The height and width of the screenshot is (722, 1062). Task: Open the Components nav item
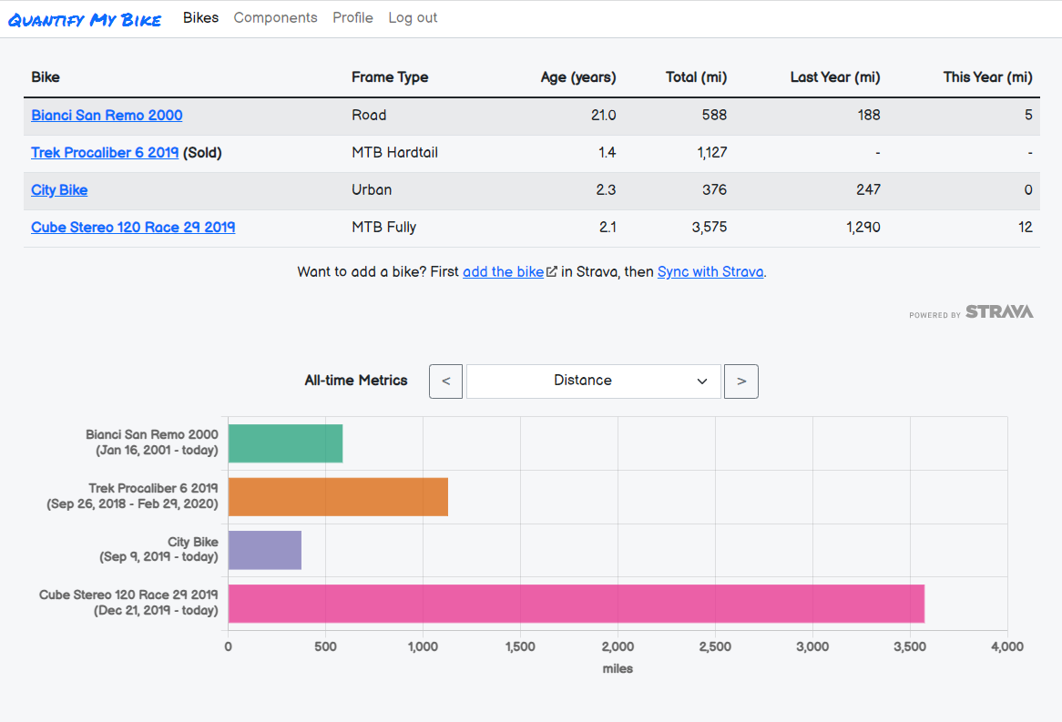(x=275, y=17)
